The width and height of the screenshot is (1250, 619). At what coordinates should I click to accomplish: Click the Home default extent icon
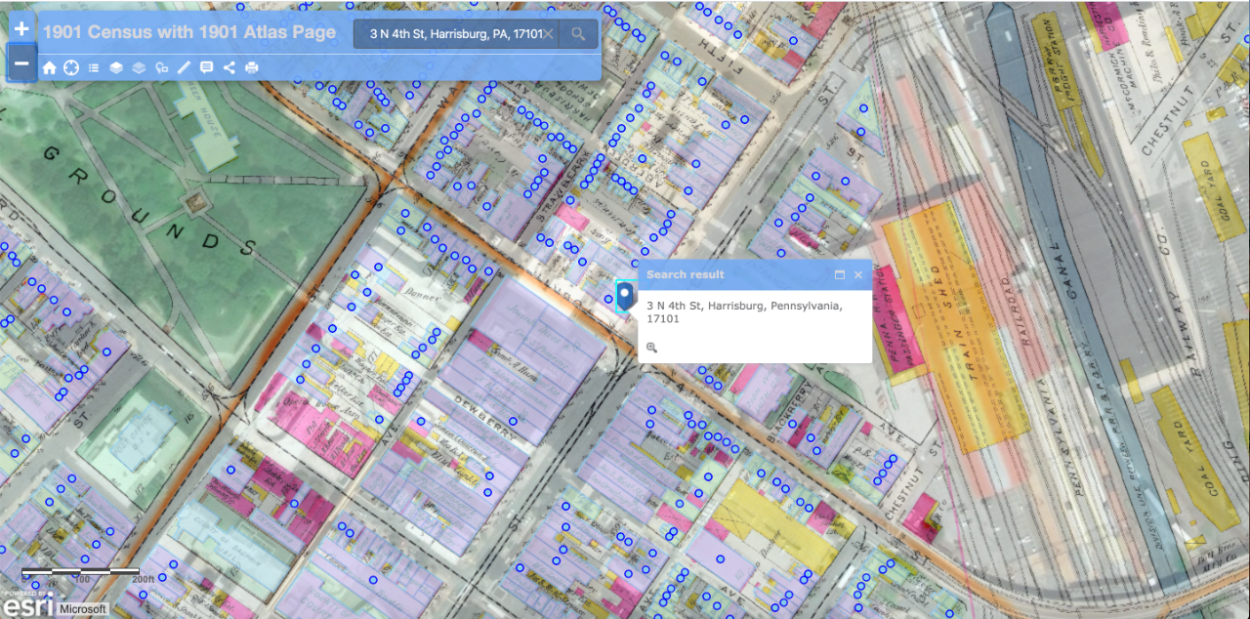tap(49, 67)
